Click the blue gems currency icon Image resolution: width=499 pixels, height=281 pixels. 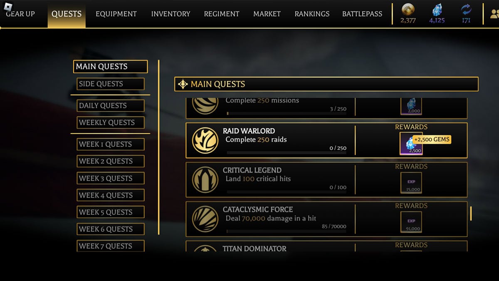point(437,10)
